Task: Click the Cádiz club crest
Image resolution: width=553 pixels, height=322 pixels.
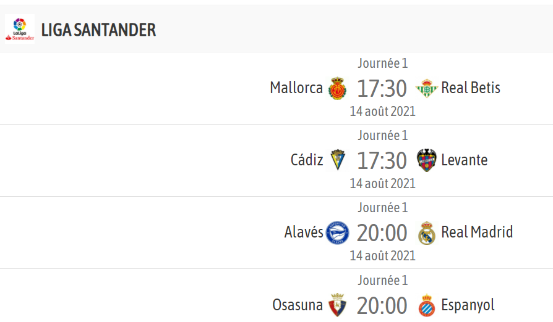Action: [x=338, y=160]
